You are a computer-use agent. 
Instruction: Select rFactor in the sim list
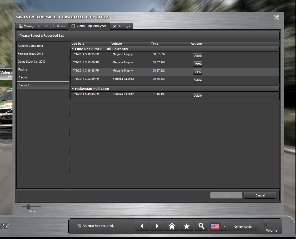click(43, 77)
